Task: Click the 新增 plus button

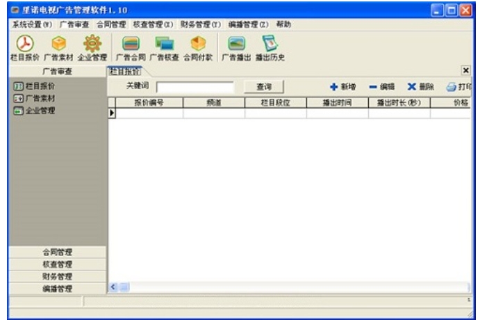Action: pos(343,87)
